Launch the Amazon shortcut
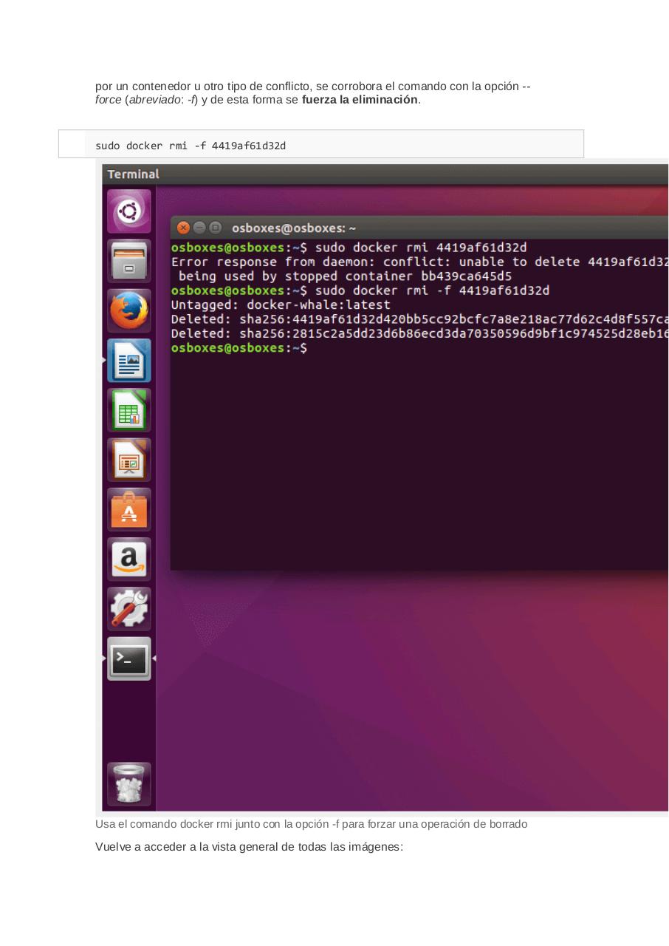The width and height of the screenshot is (669, 946). [x=128, y=558]
